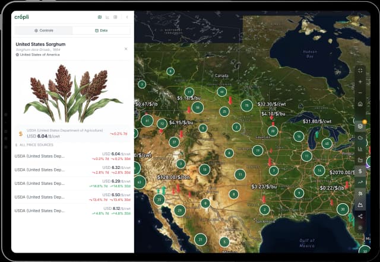The width and height of the screenshot is (380, 262).
Task: Select the USDA row priced USD 6.32
Action: click(72, 170)
